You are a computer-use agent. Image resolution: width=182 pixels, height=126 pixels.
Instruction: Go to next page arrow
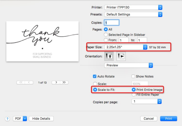(x=56, y=82)
